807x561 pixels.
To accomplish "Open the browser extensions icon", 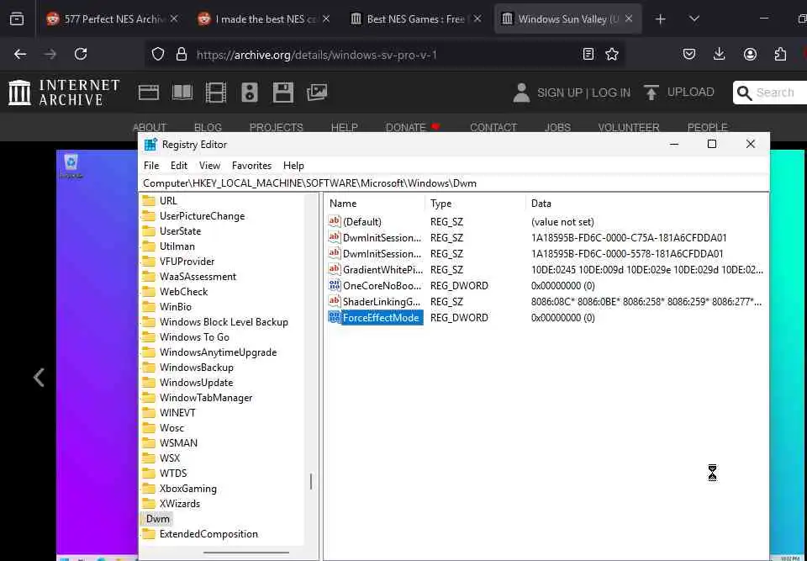I will tap(780, 54).
